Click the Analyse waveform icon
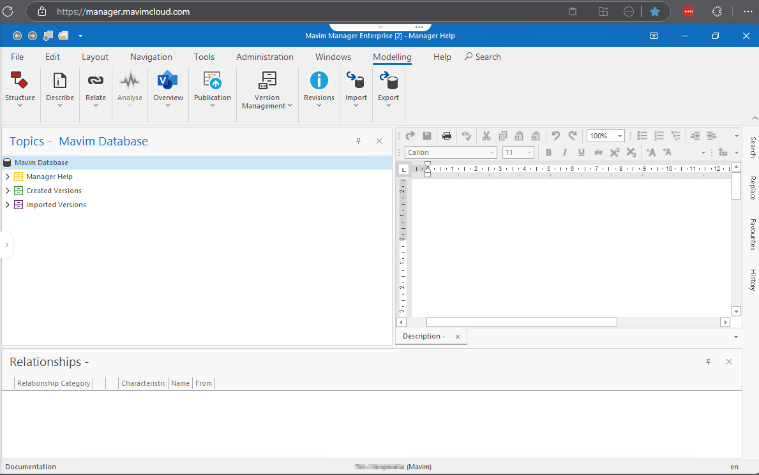 (130, 81)
